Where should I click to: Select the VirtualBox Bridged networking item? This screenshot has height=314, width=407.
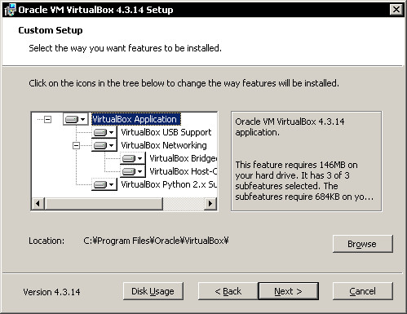click(184, 158)
